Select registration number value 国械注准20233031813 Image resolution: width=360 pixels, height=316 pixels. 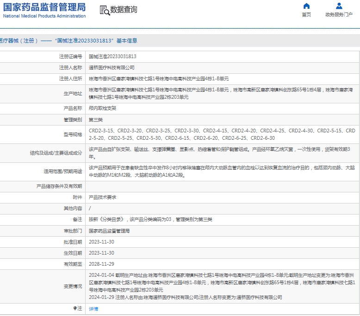112,57
